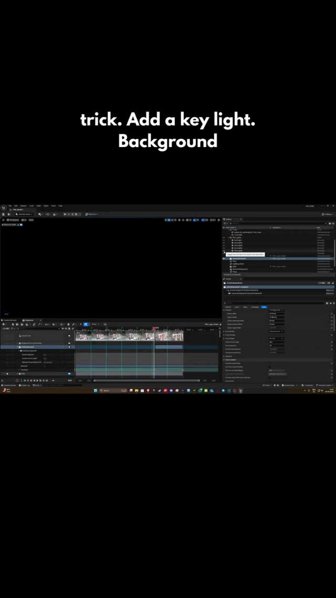Expand the Transform track in Sequencer
Image resolution: width=336 pixels, height=598 pixels.
(18, 369)
